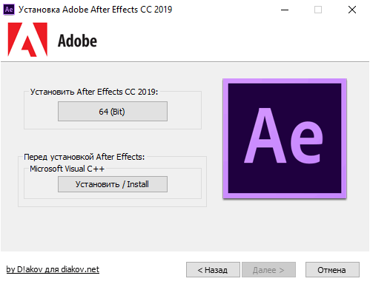Click the 'Перед установкой After Effects:' label
The height and width of the screenshot is (287, 370).
point(84,157)
